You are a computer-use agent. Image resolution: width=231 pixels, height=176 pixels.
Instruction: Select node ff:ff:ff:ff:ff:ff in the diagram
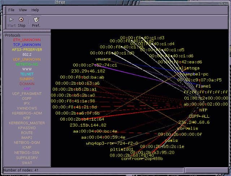(206, 92)
